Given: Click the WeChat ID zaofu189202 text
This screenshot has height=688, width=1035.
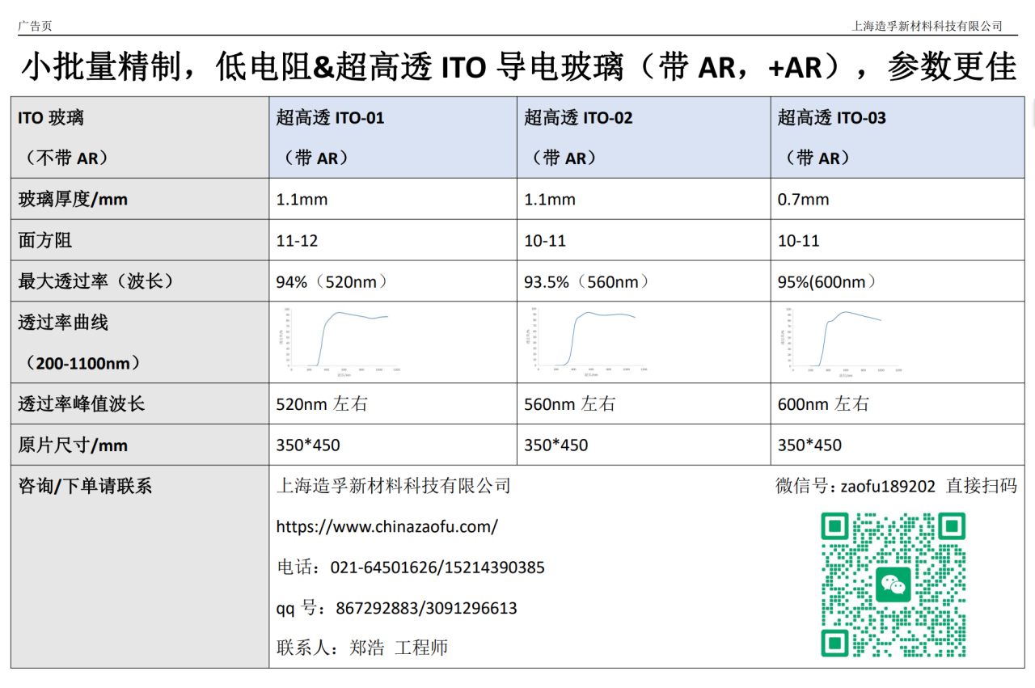Looking at the screenshot, I should pyautogui.click(x=888, y=486).
